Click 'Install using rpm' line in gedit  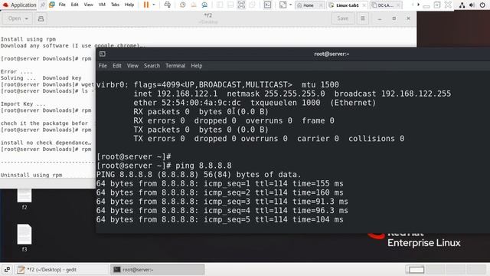(x=28, y=39)
